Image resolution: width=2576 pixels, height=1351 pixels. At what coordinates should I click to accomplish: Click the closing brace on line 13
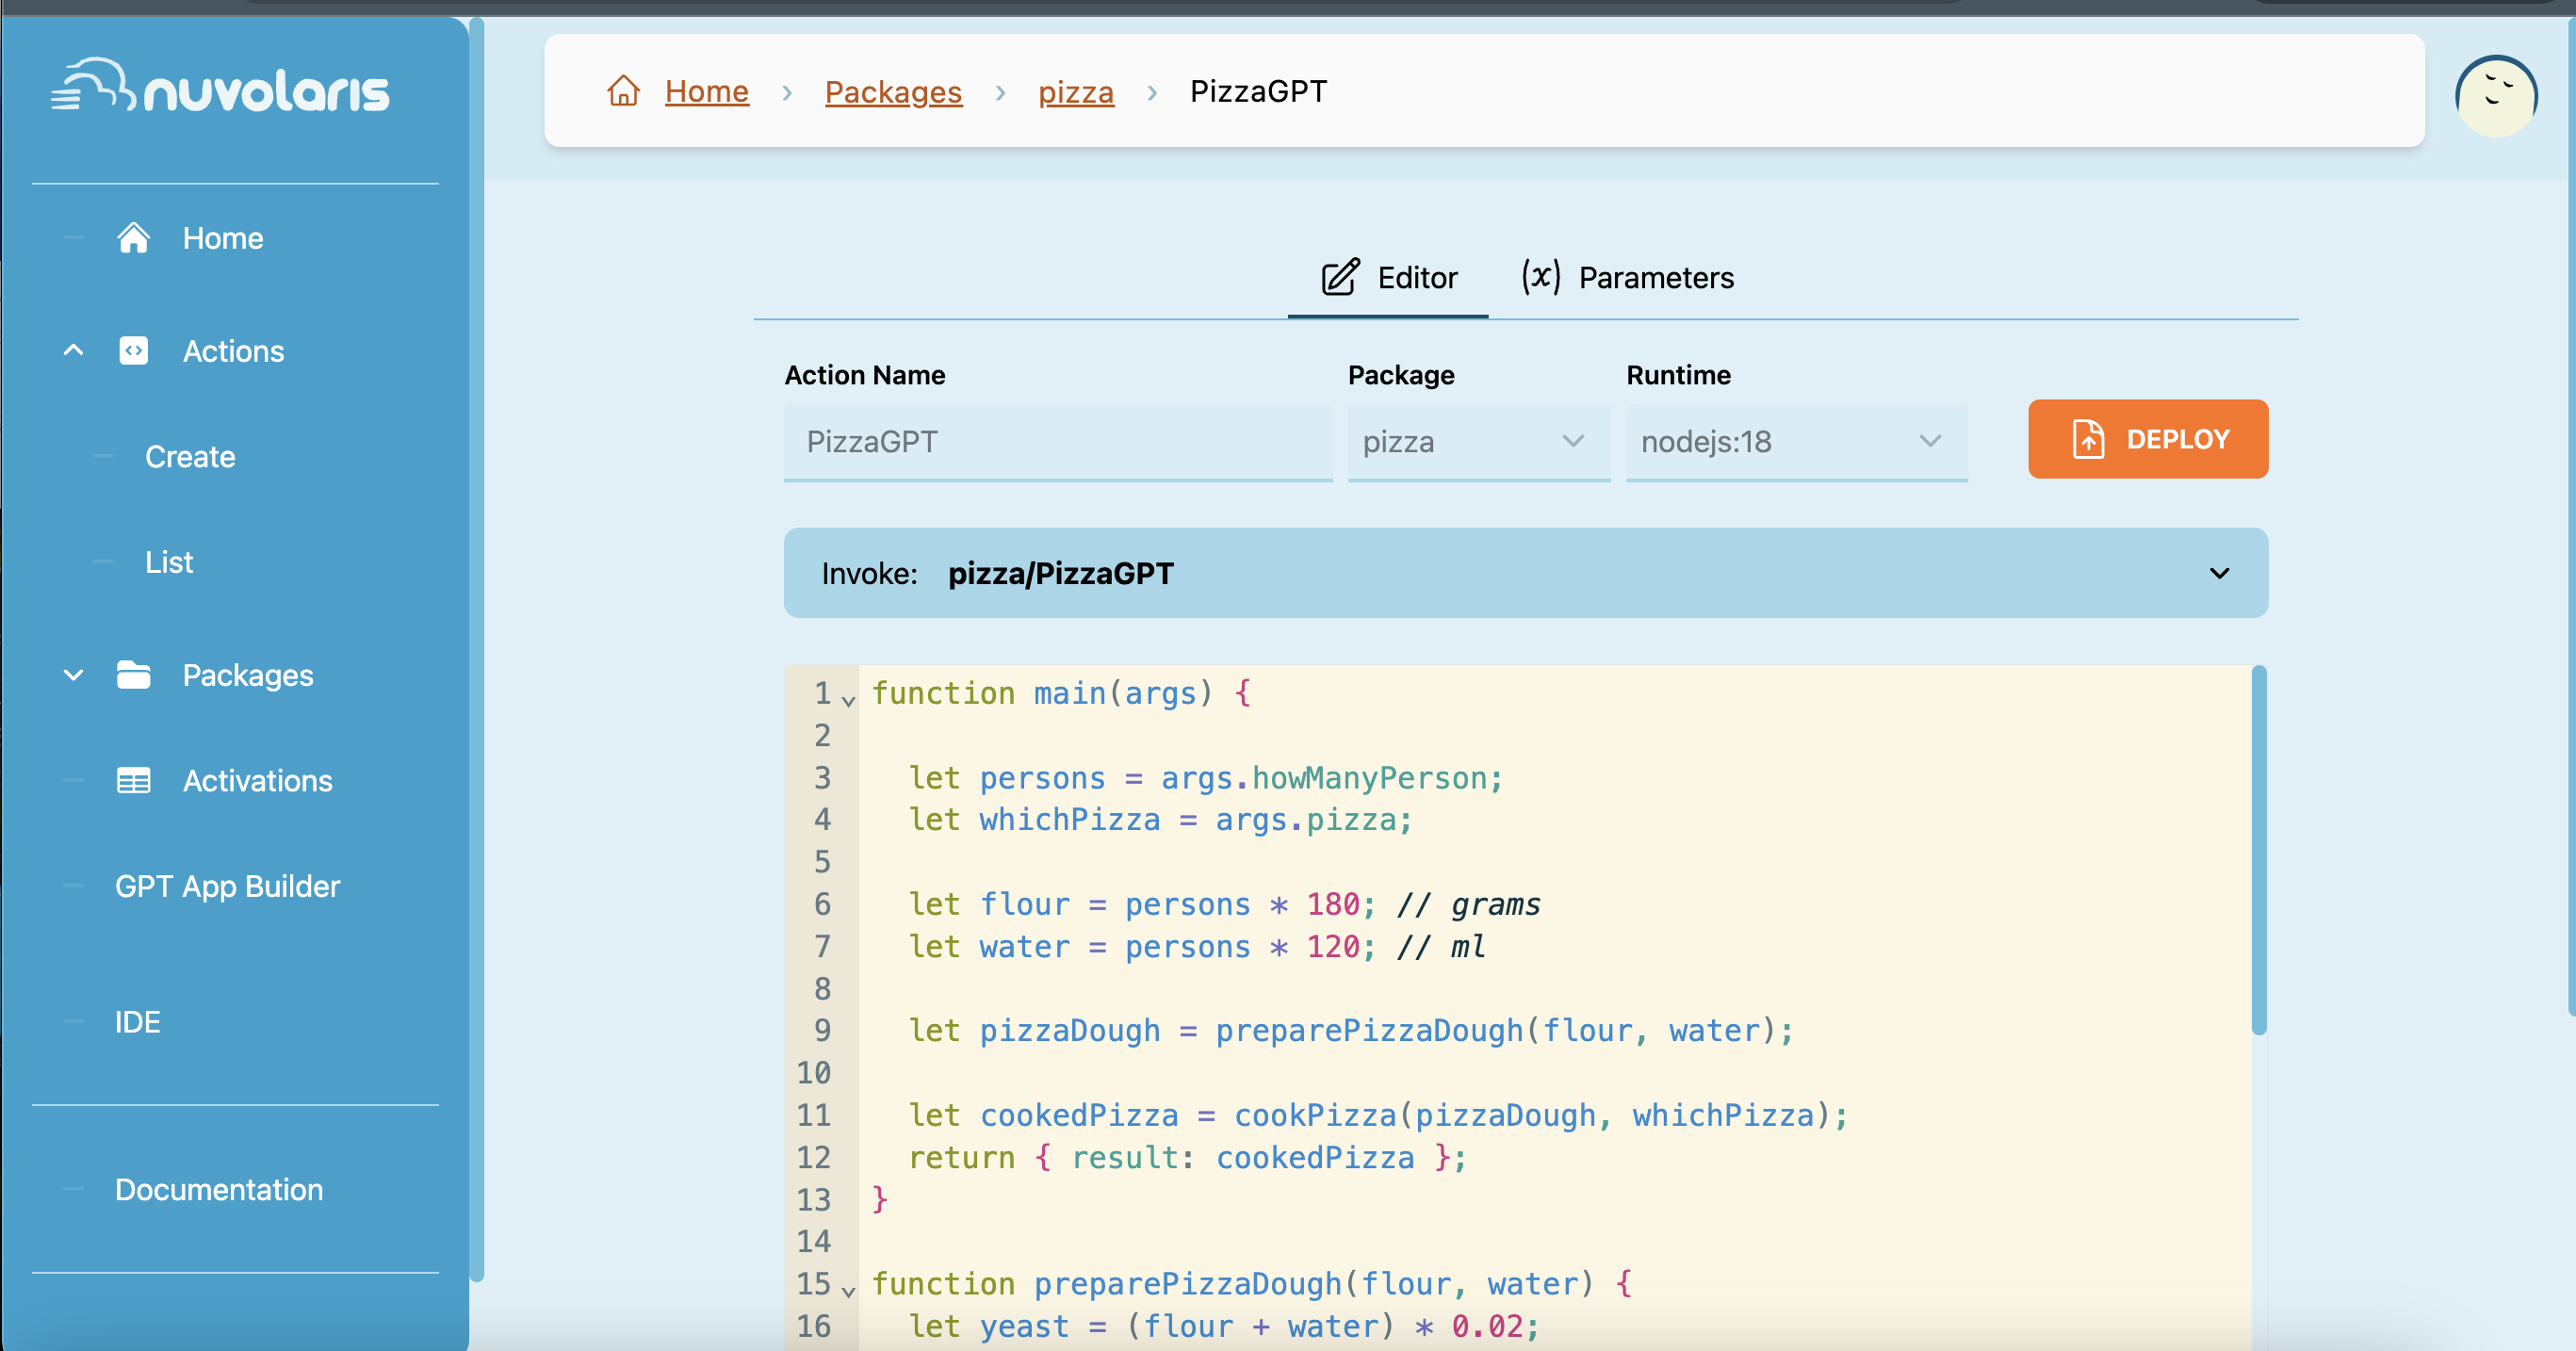pyautogui.click(x=880, y=1199)
